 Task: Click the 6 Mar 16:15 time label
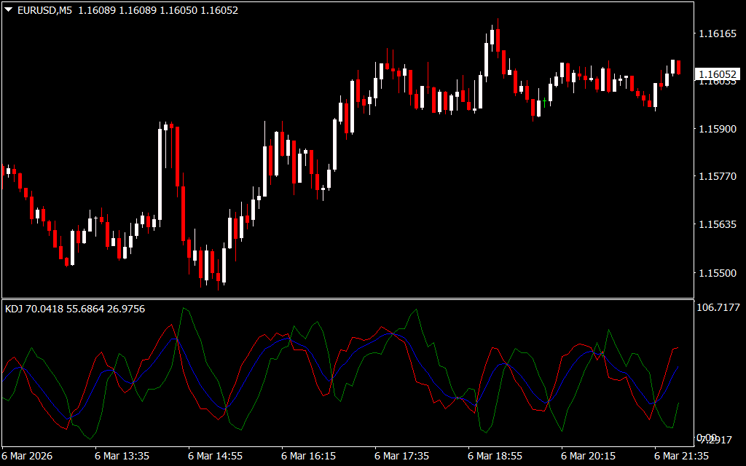(308, 457)
